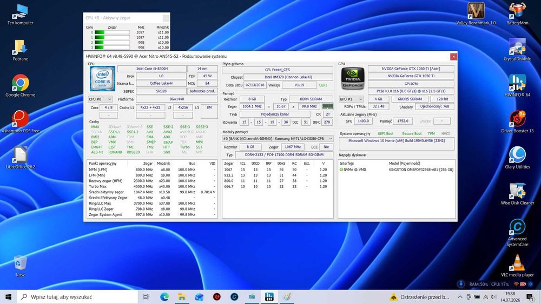Click the KINGSTON OM8PDP3256B-AB1 drive model

click(421, 170)
